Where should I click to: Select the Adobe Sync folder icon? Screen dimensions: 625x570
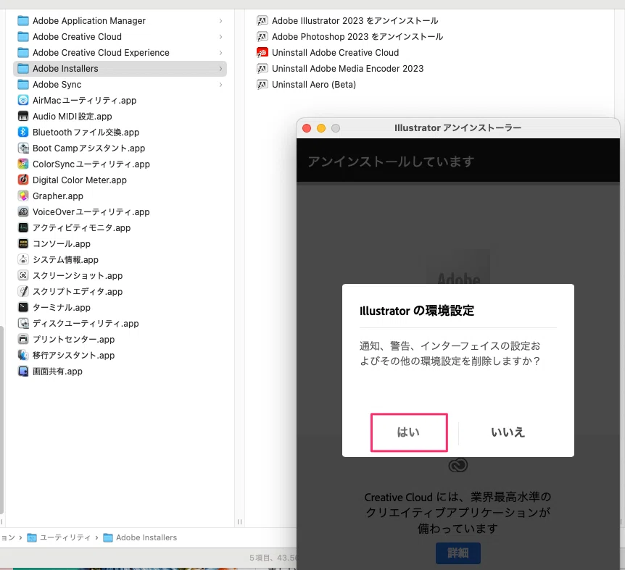click(x=23, y=85)
